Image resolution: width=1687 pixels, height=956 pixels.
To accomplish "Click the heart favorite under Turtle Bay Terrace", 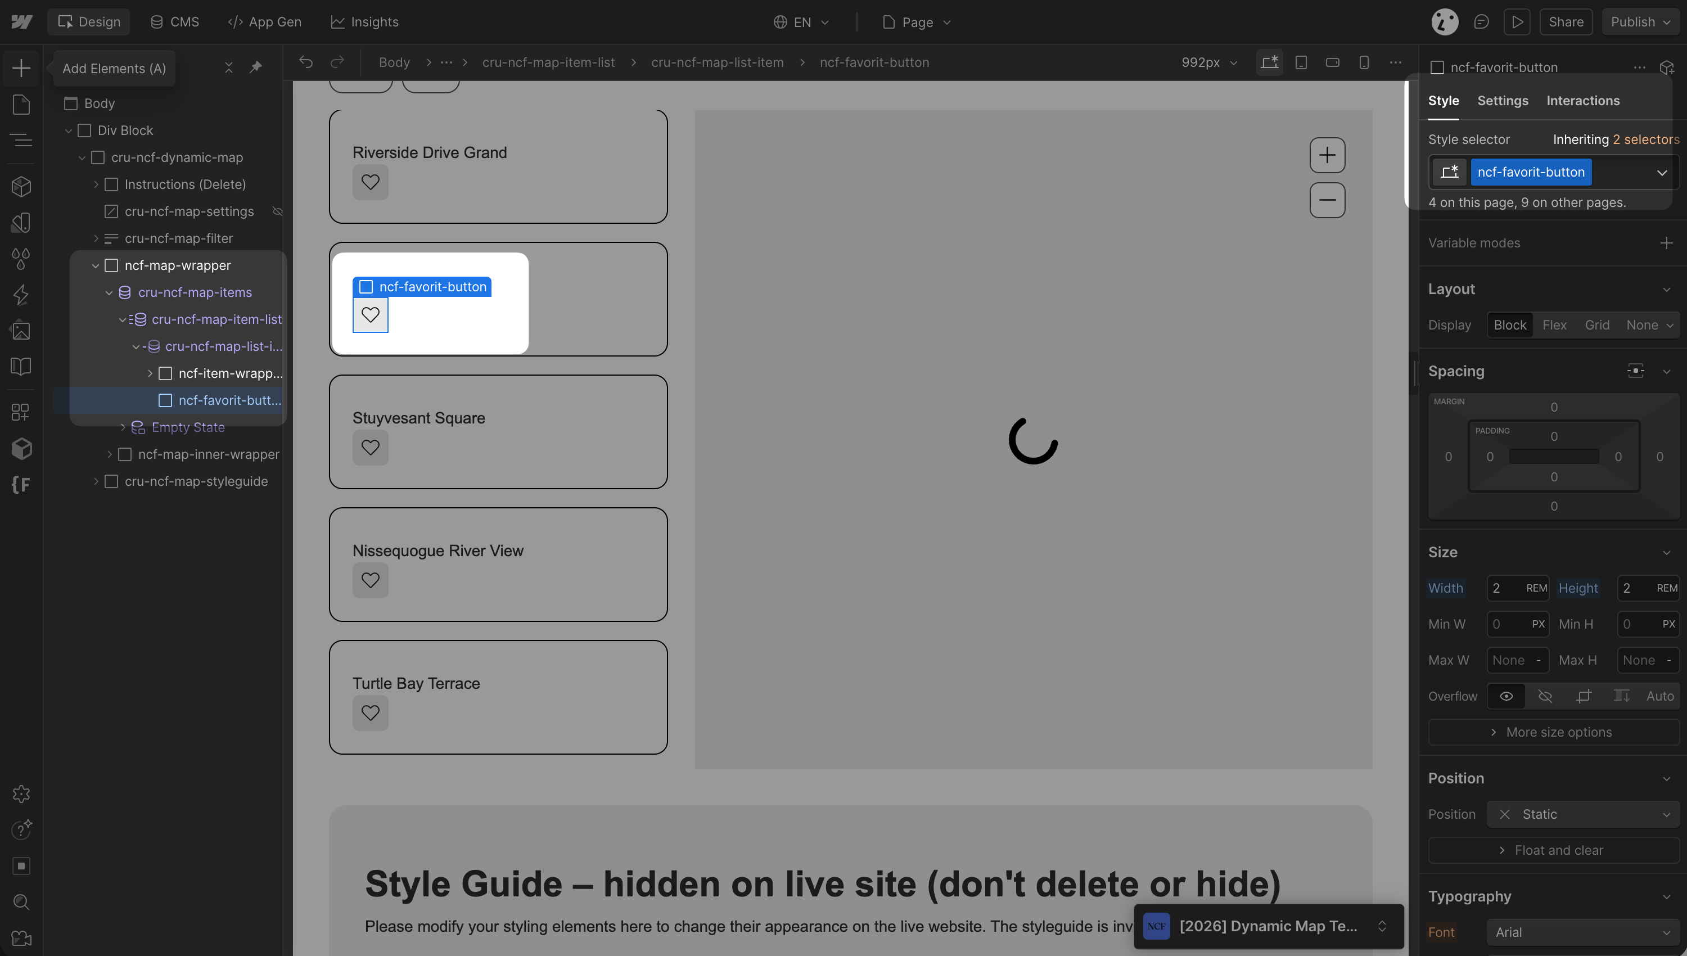I will click(370, 713).
